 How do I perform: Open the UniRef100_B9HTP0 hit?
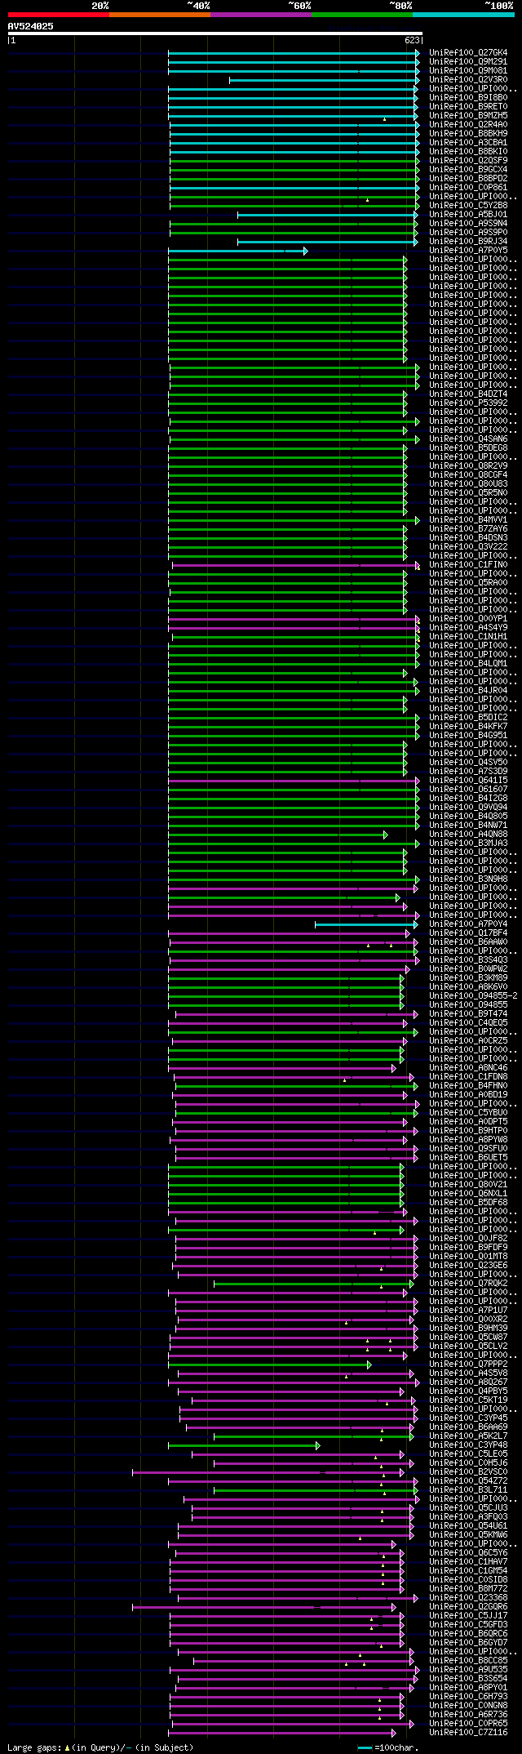[x=468, y=1130]
